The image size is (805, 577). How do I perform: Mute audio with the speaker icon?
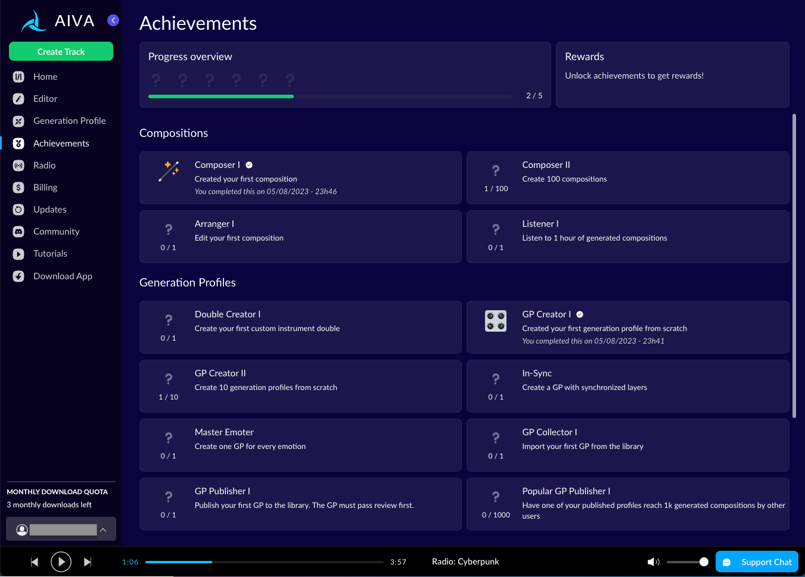pos(653,562)
